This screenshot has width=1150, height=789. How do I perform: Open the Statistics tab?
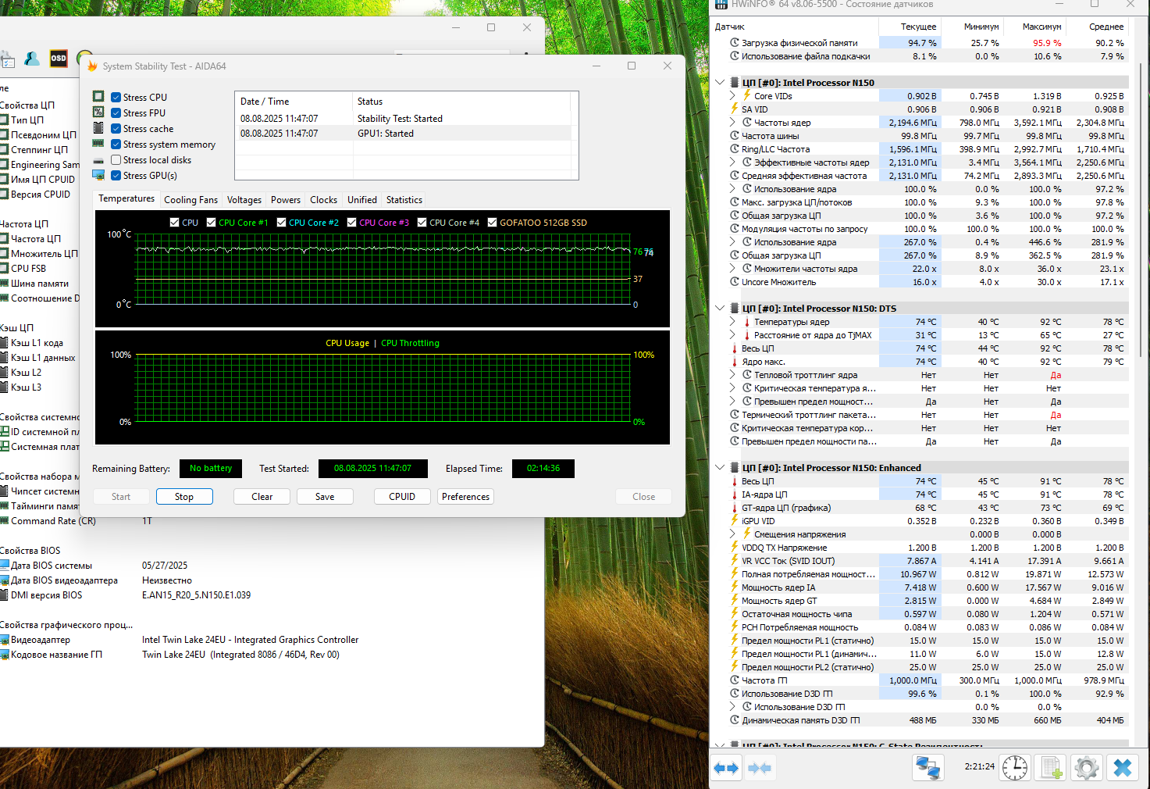point(404,200)
